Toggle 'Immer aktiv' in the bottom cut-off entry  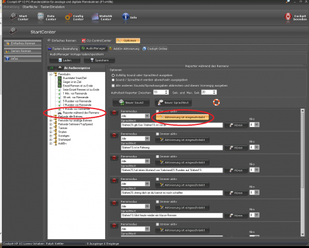157,225
